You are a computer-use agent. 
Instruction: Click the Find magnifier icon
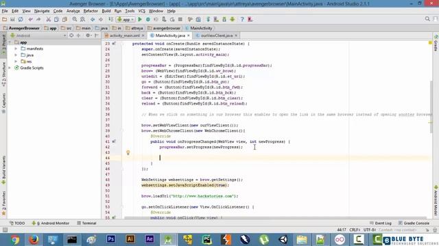pos(75,20)
